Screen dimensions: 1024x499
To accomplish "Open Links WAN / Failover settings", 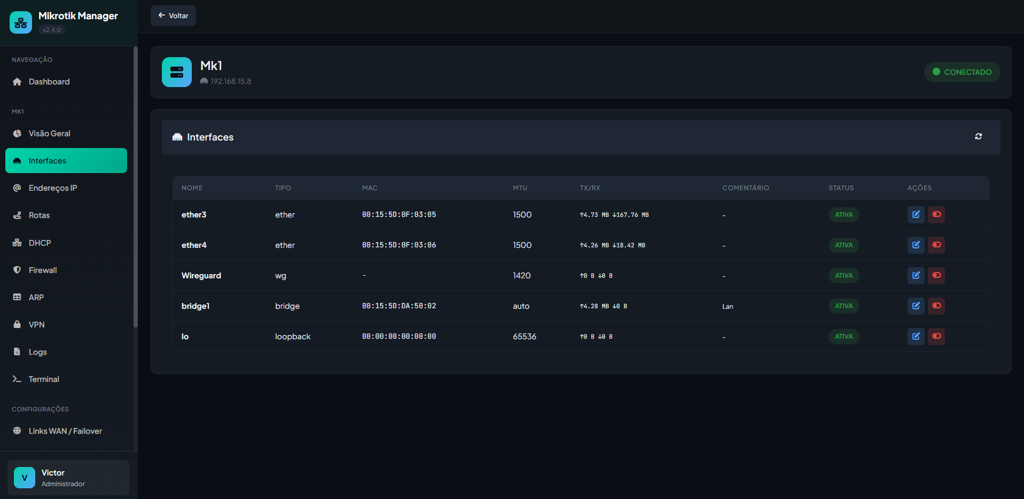I will [x=65, y=431].
